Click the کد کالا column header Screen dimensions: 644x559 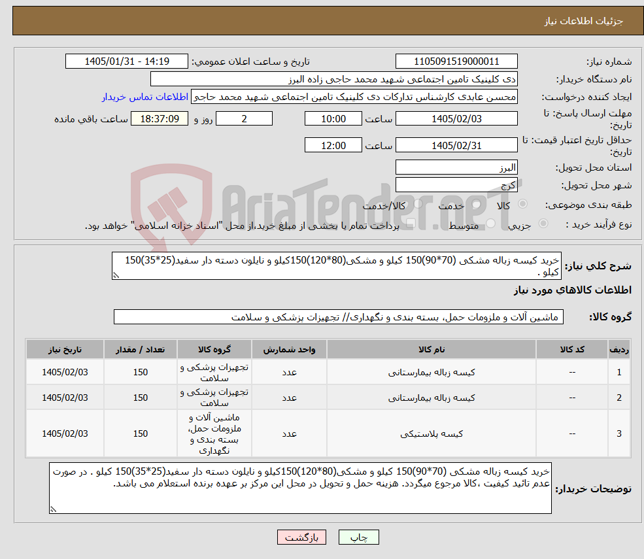tap(572, 350)
